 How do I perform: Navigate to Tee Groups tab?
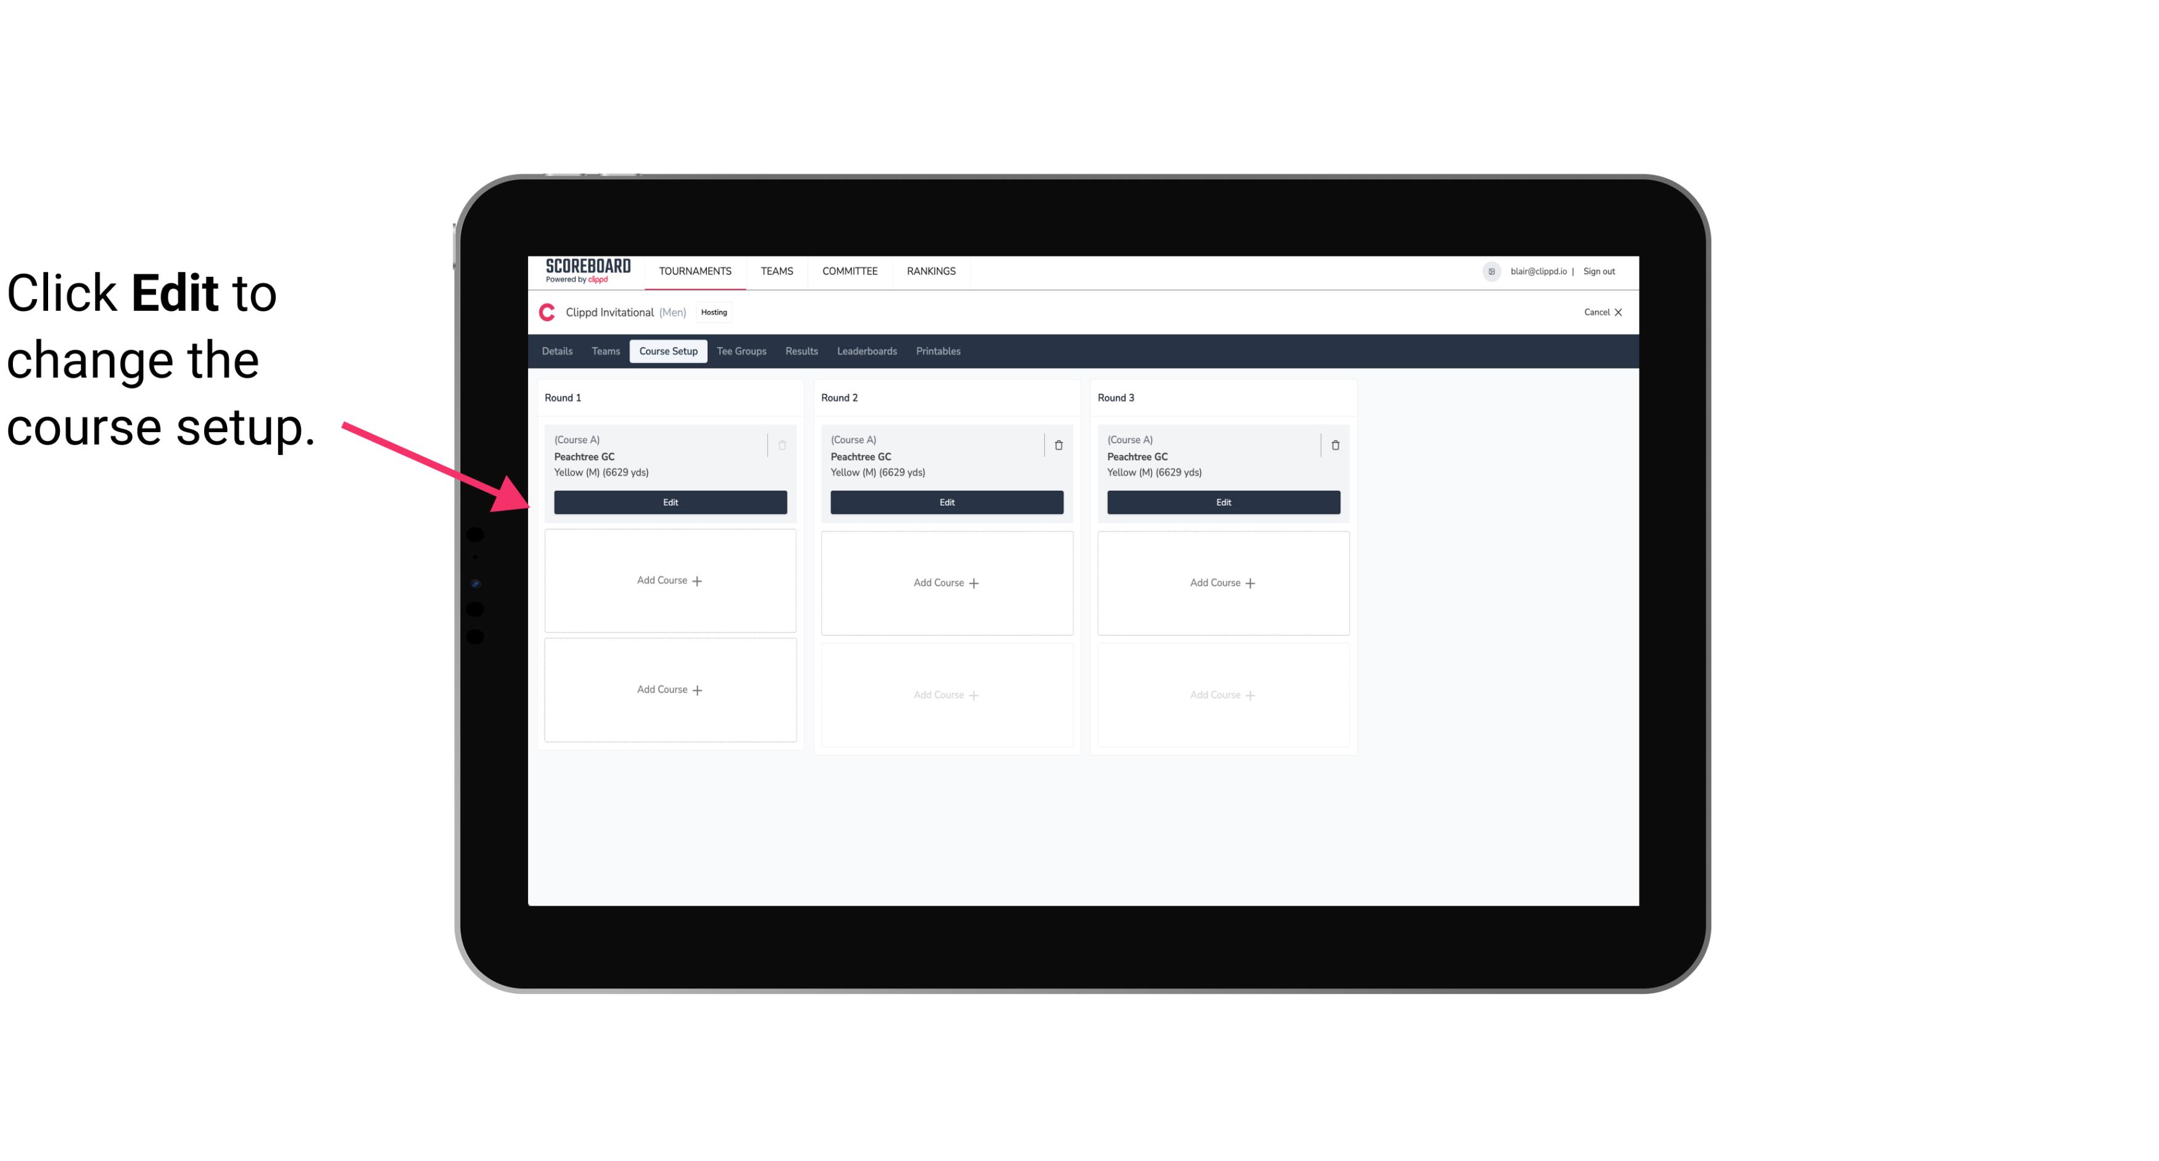pos(741,351)
